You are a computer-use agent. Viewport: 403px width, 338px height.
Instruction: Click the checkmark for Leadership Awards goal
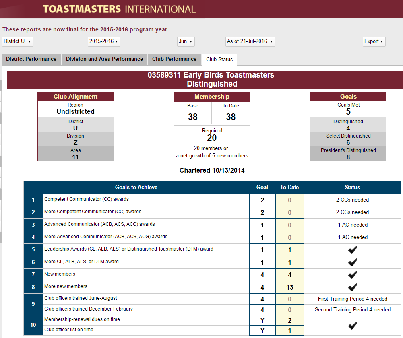pos(353,250)
